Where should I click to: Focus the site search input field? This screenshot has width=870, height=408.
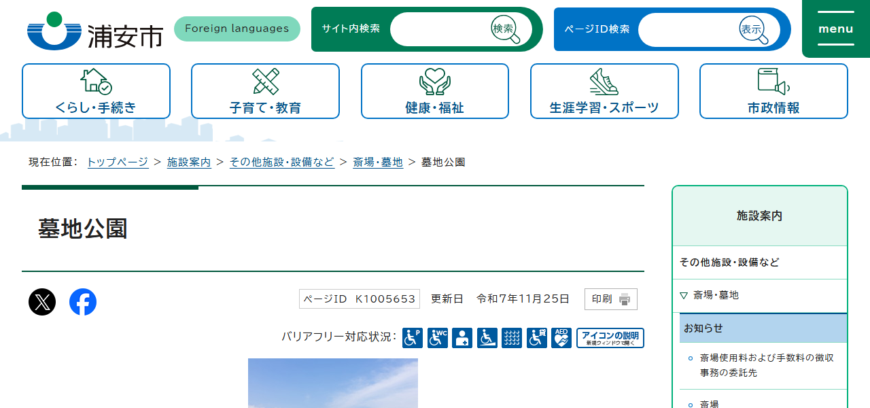click(x=439, y=29)
